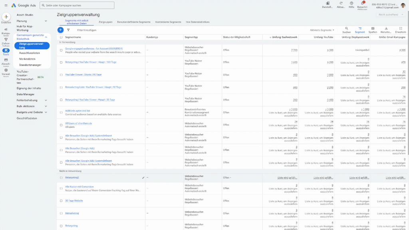The height and width of the screenshot is (230, 409).
Task: Click the pencil edit icon for Retargeting2
Action: click(x=143, y=178)
